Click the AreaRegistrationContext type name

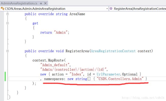113,51
